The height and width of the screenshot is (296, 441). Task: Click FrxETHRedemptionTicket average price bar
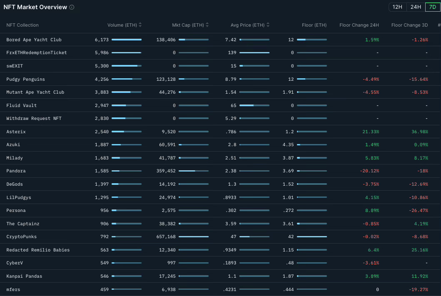[254, 52]
